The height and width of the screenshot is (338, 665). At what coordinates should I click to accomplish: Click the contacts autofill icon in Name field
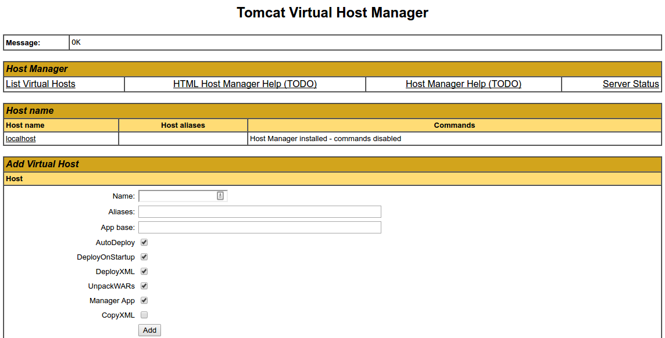point(220,196)
